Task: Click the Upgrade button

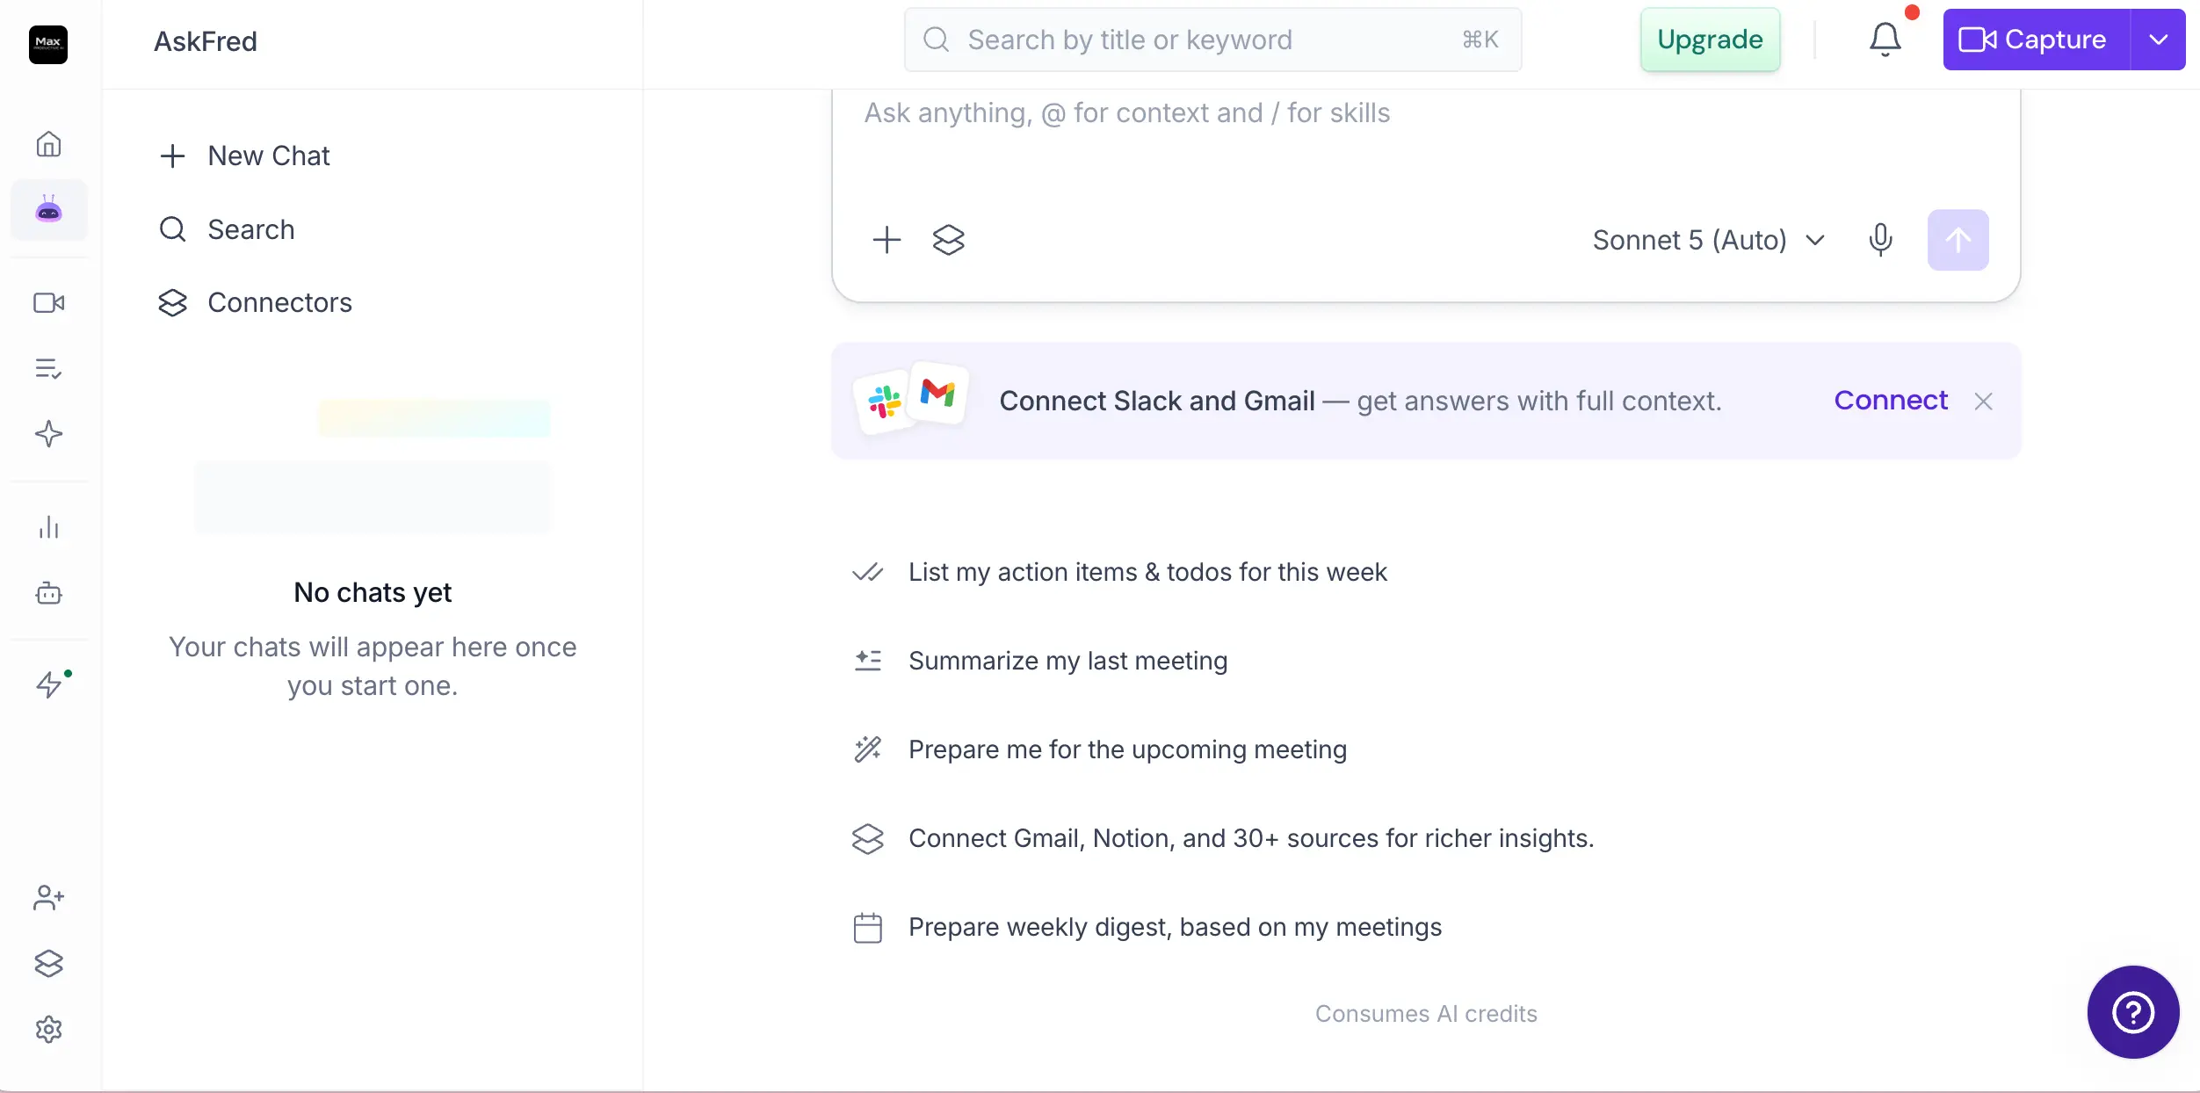Action: [1710, 40]
